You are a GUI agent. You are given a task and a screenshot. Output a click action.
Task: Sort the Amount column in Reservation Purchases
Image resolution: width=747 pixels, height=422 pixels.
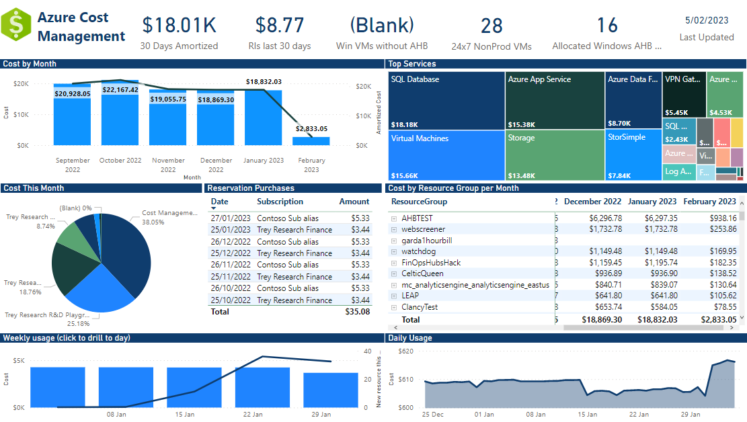click(354, 202)
